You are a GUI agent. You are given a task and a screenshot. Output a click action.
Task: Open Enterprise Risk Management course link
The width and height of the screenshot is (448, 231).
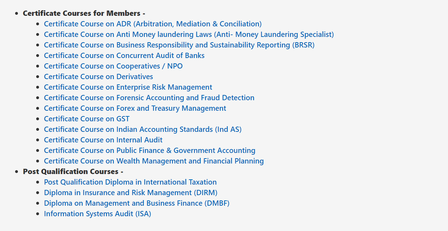coord(128,87)
